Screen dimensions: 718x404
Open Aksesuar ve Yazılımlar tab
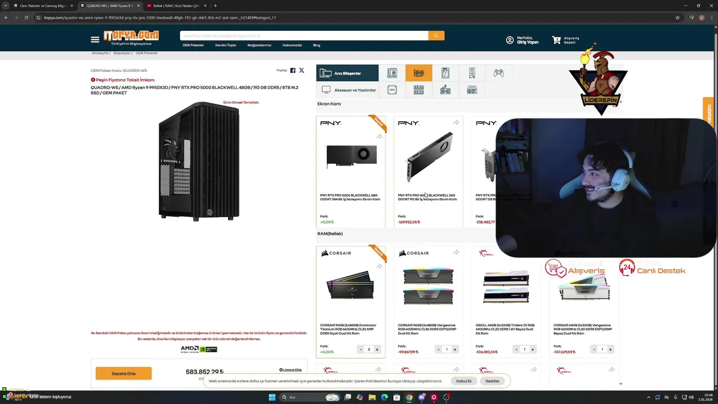pos(347,90)
